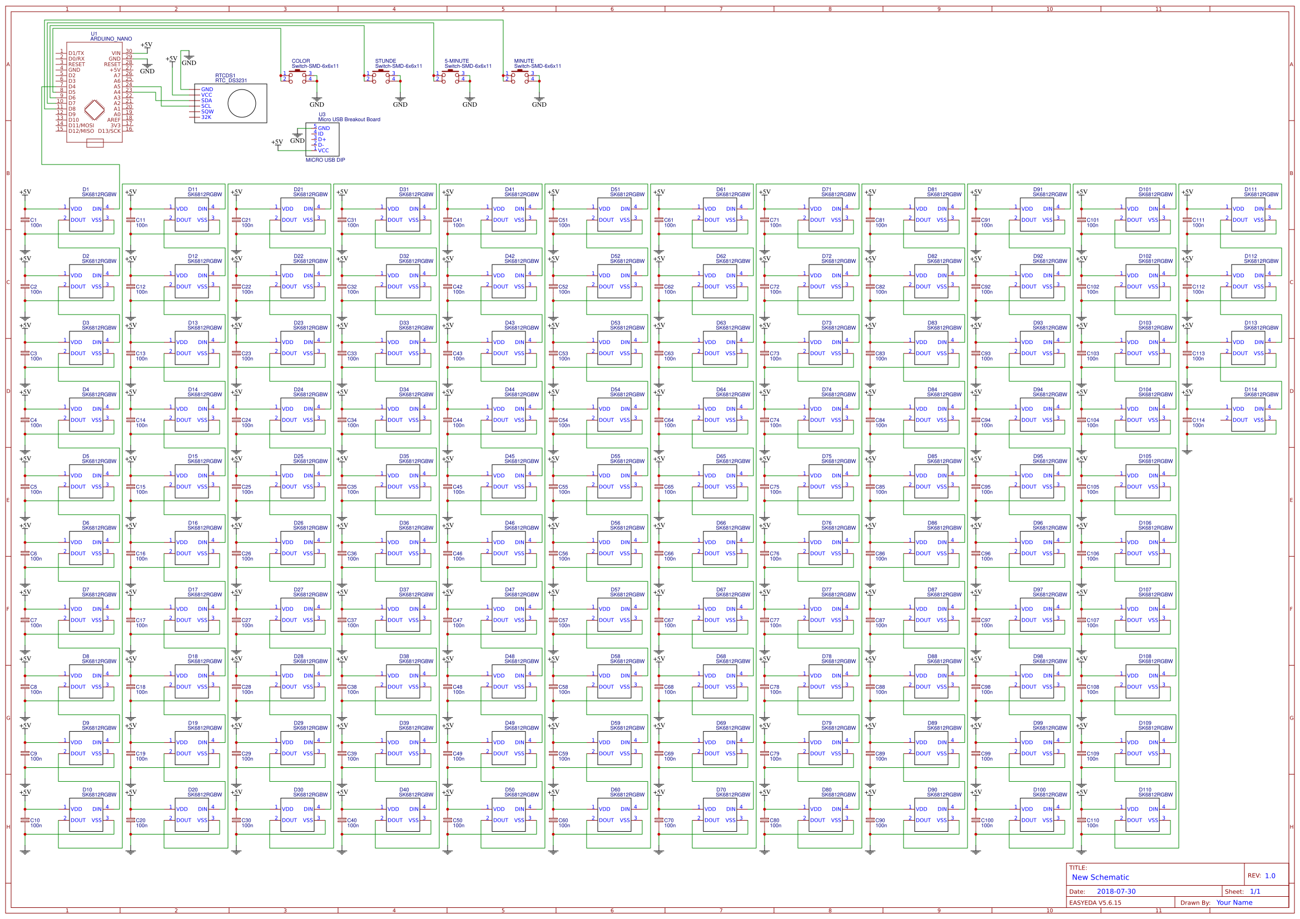The image size is (1300, 919).
Task: Select the U3 Micro USB Breakout Board symbol
Action: click(322, 141)
